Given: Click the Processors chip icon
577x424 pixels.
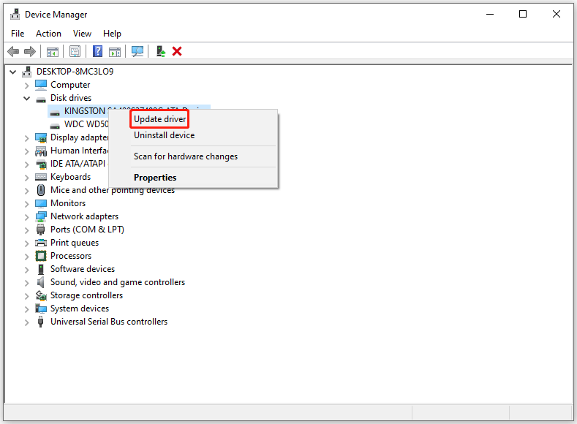Looking at the screenshot, I should (41, 256).
